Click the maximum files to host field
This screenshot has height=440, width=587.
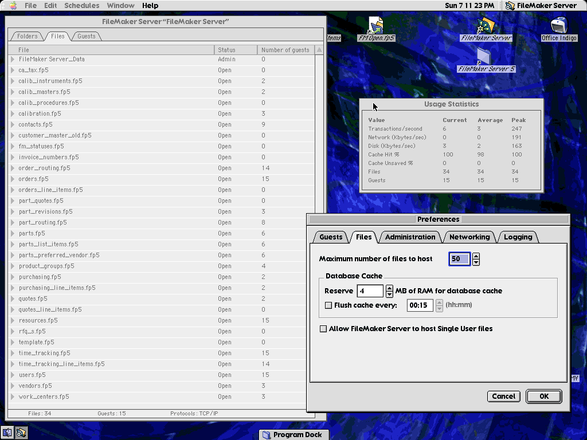[459, 259]
